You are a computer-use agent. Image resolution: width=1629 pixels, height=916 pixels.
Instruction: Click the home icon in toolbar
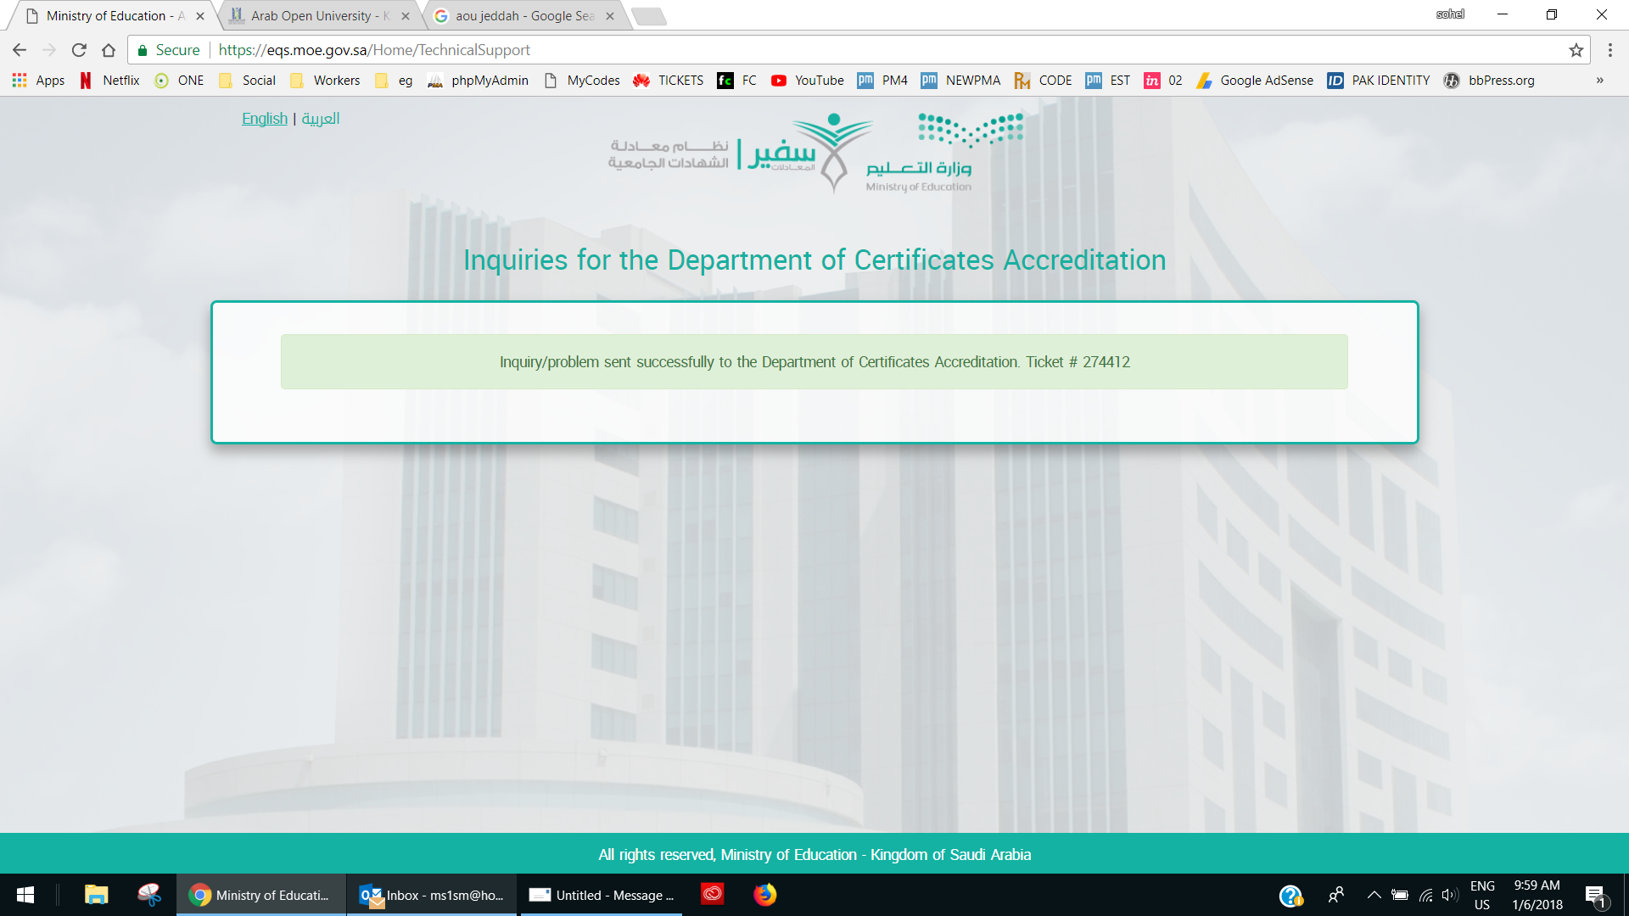pos(109,50)
